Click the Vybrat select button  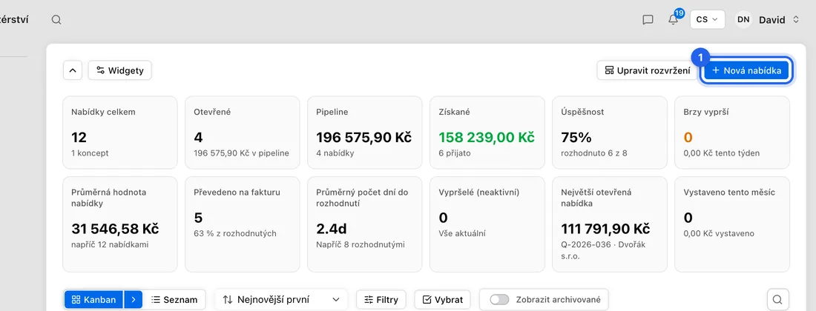click(442, 300)
